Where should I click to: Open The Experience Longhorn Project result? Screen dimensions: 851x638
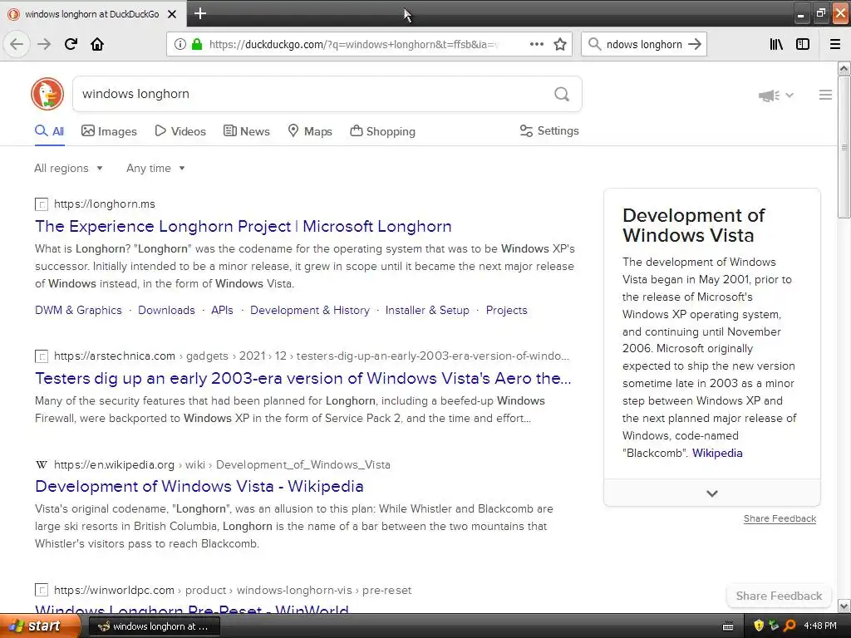243,226
